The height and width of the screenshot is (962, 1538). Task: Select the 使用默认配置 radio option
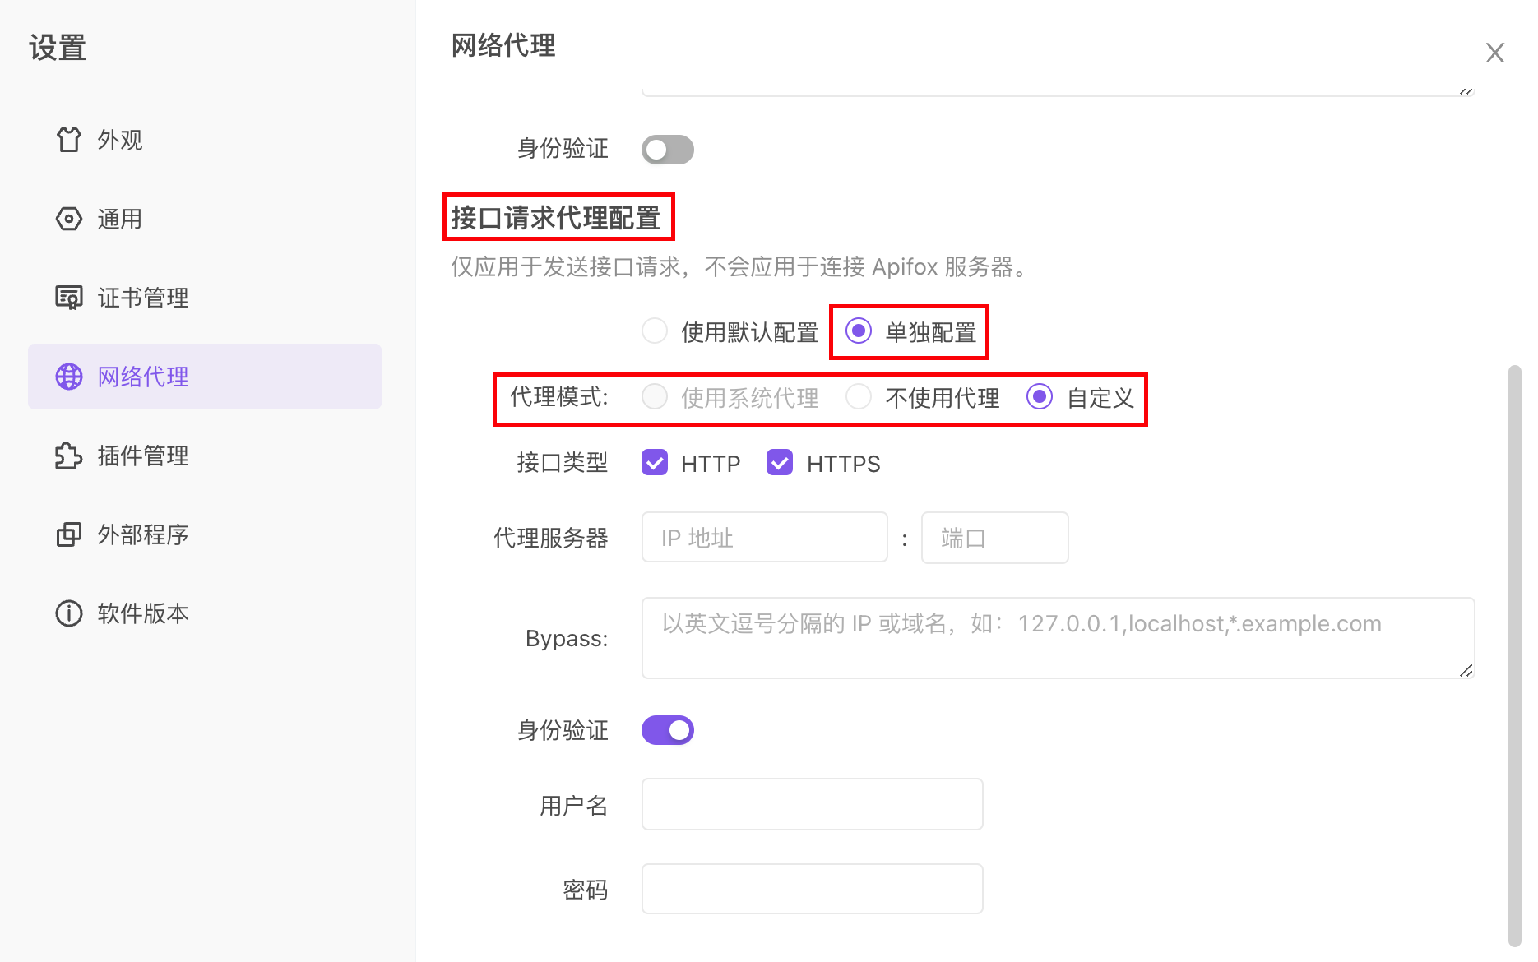(x=655, y=331)
